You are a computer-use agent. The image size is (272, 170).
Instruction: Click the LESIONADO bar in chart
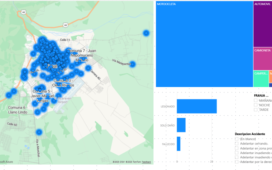click(197, 106)
